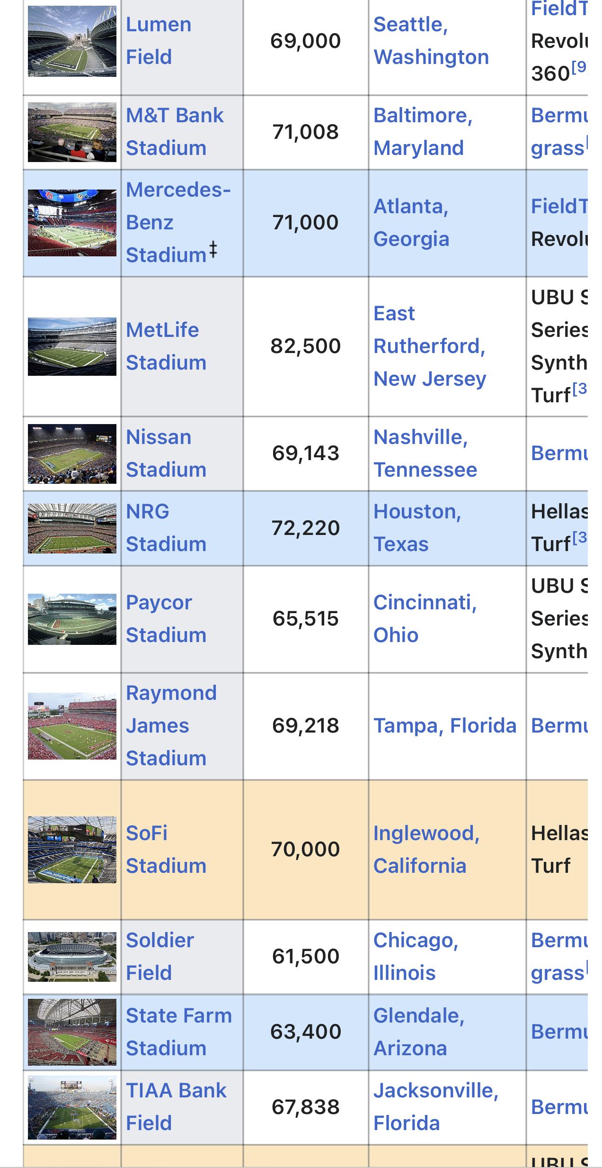Go to the Baltimore, Maryland article
This screenshot has height=1168, width=602.
(x=422, y=132)
